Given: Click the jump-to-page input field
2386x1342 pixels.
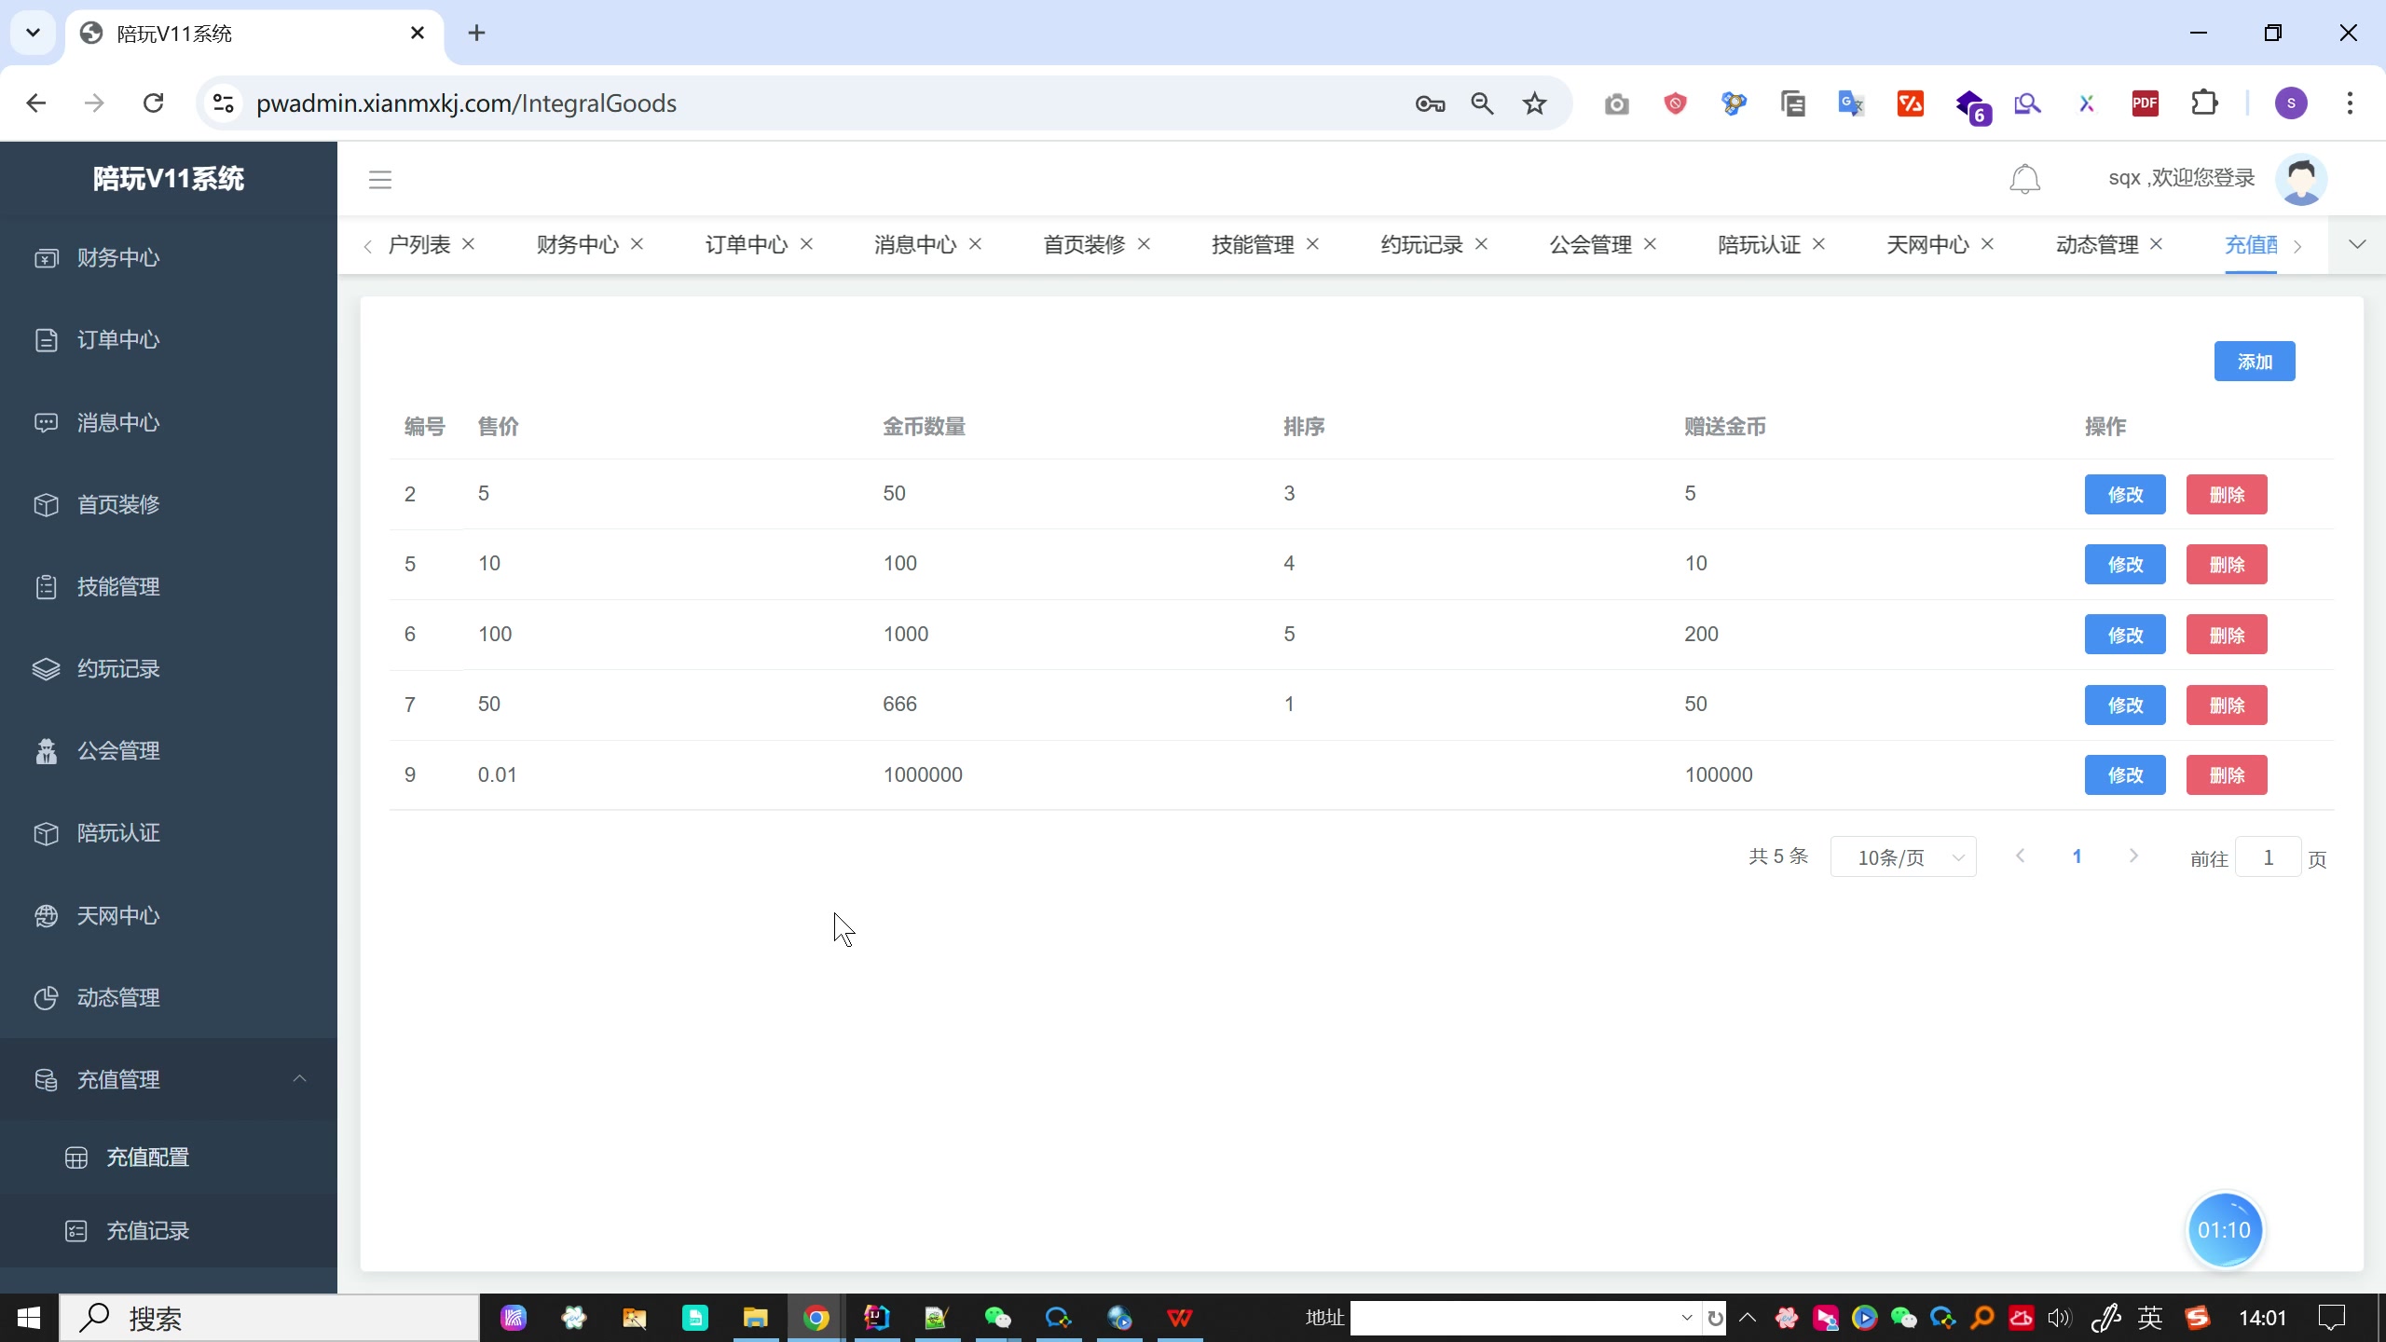Looking at the screenshot, I should point(2268,856).
